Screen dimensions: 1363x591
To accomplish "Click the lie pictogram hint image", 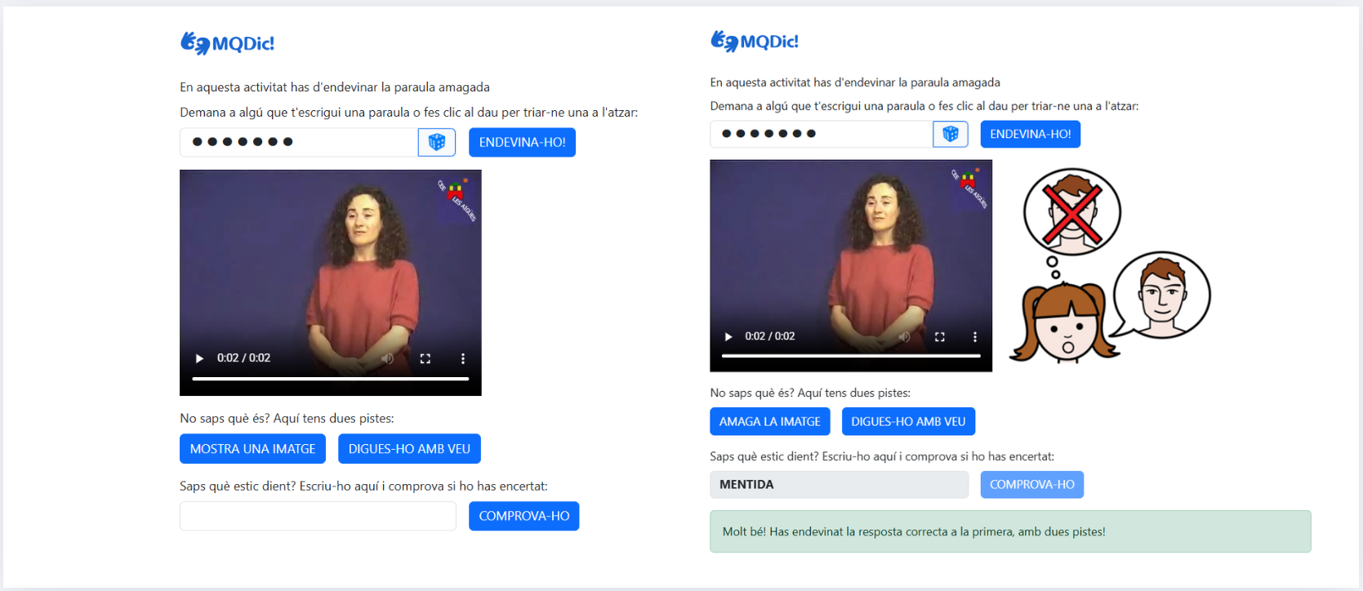I will (1110, 265).
